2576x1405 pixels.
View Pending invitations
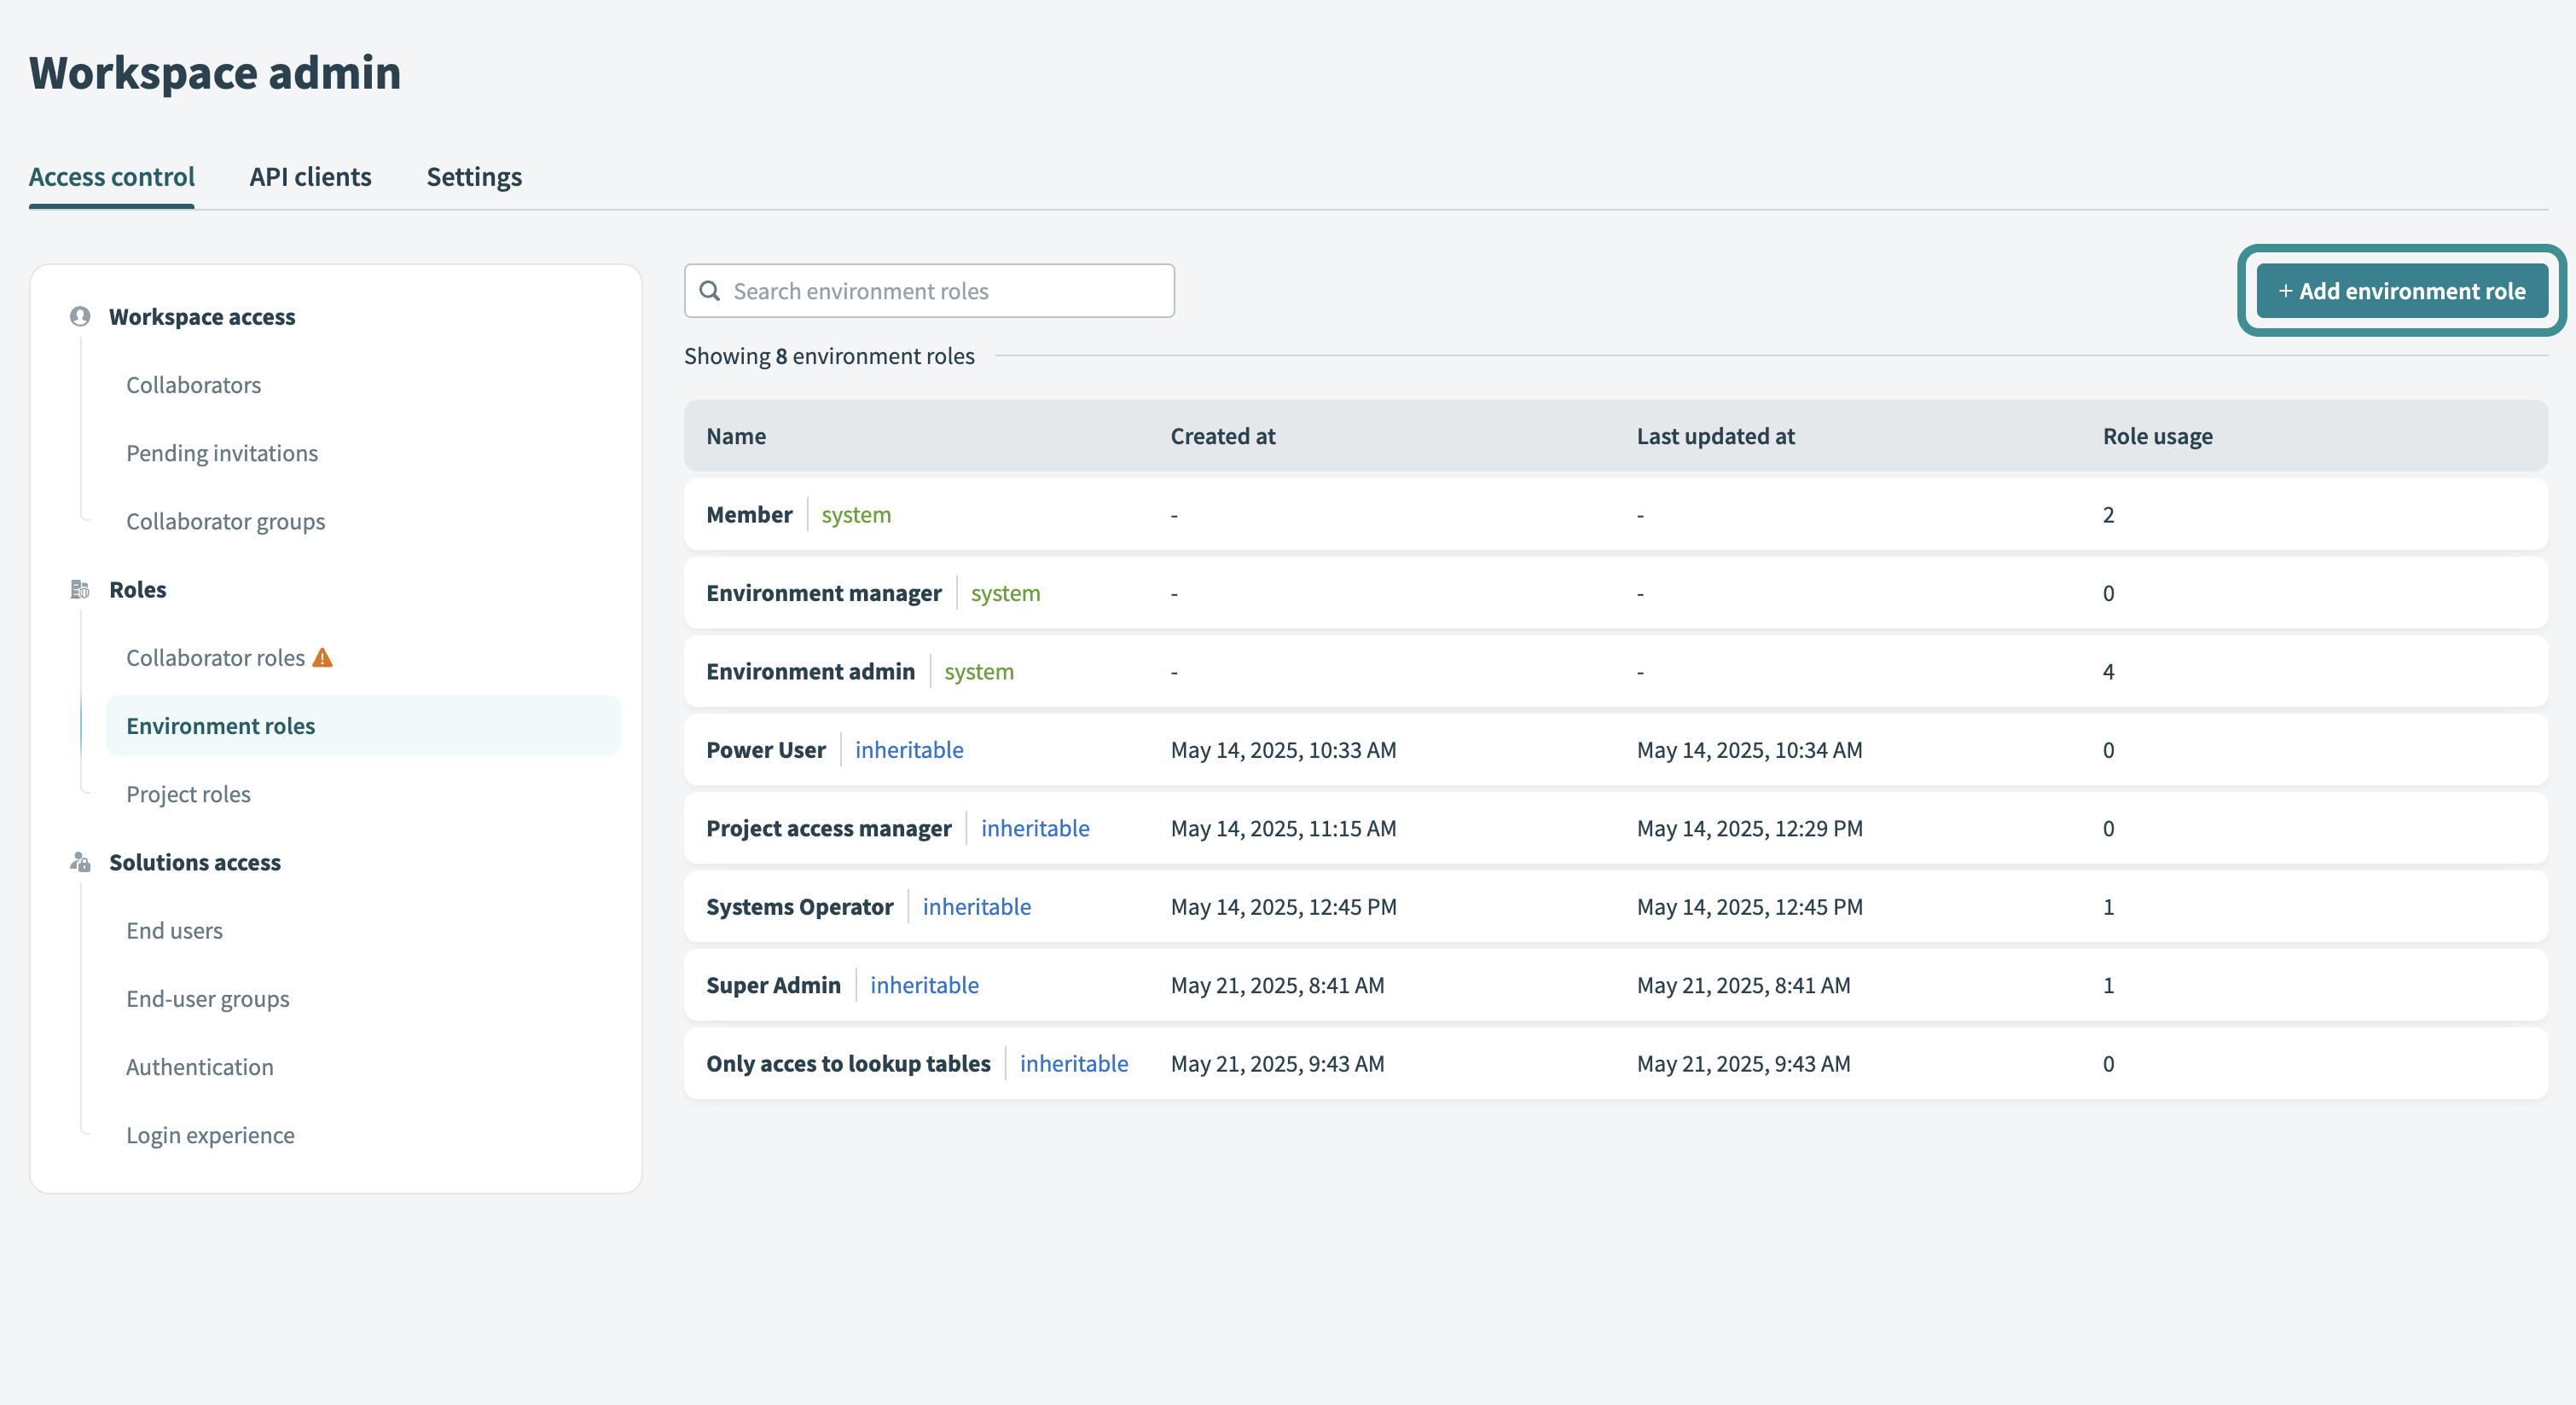point(222,453)
